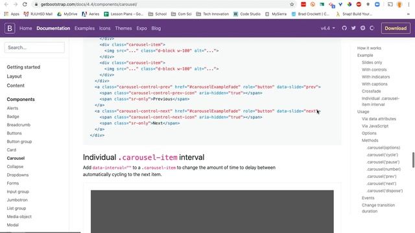Open Code Studio bookmark
The width and height of the screenshot is (415, 233).
247,14
